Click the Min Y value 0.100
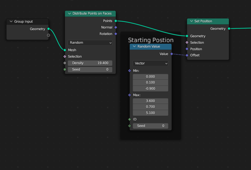The height and width of the screenshot is (170, 251). pos(151,83)
